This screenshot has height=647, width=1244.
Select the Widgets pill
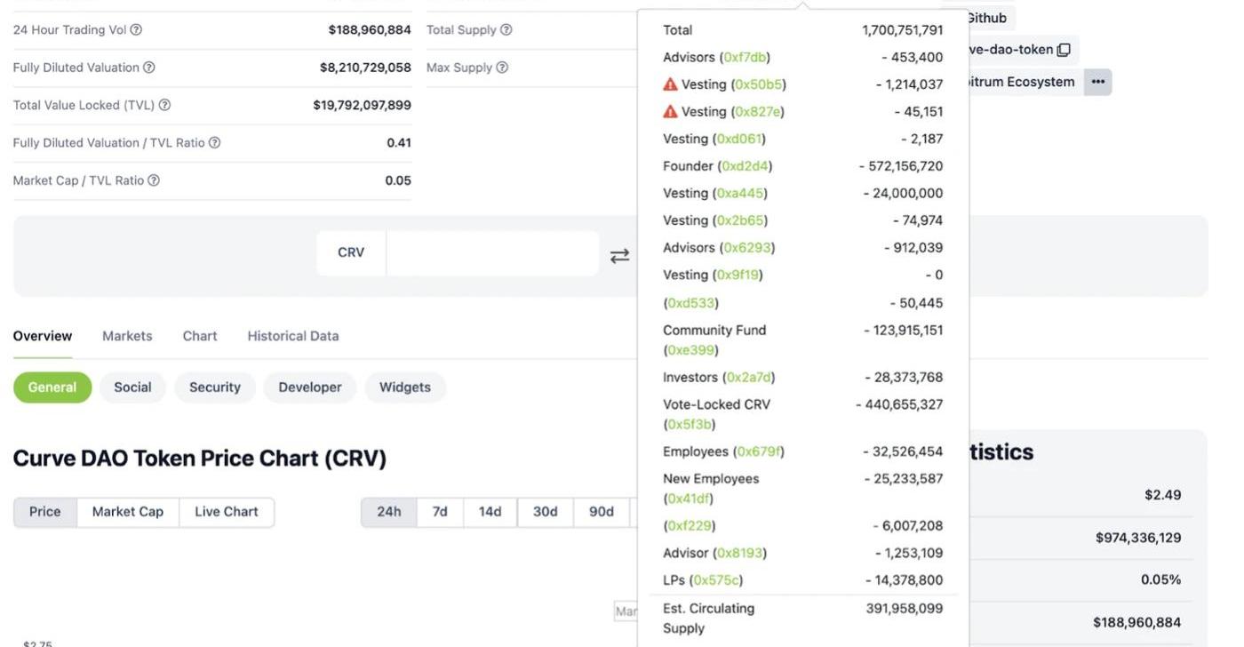[x=405, y=387]
